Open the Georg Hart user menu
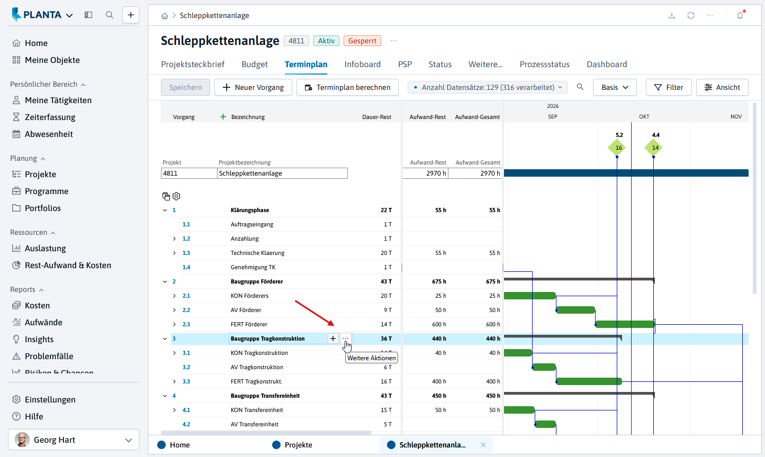 pos(74,440)
